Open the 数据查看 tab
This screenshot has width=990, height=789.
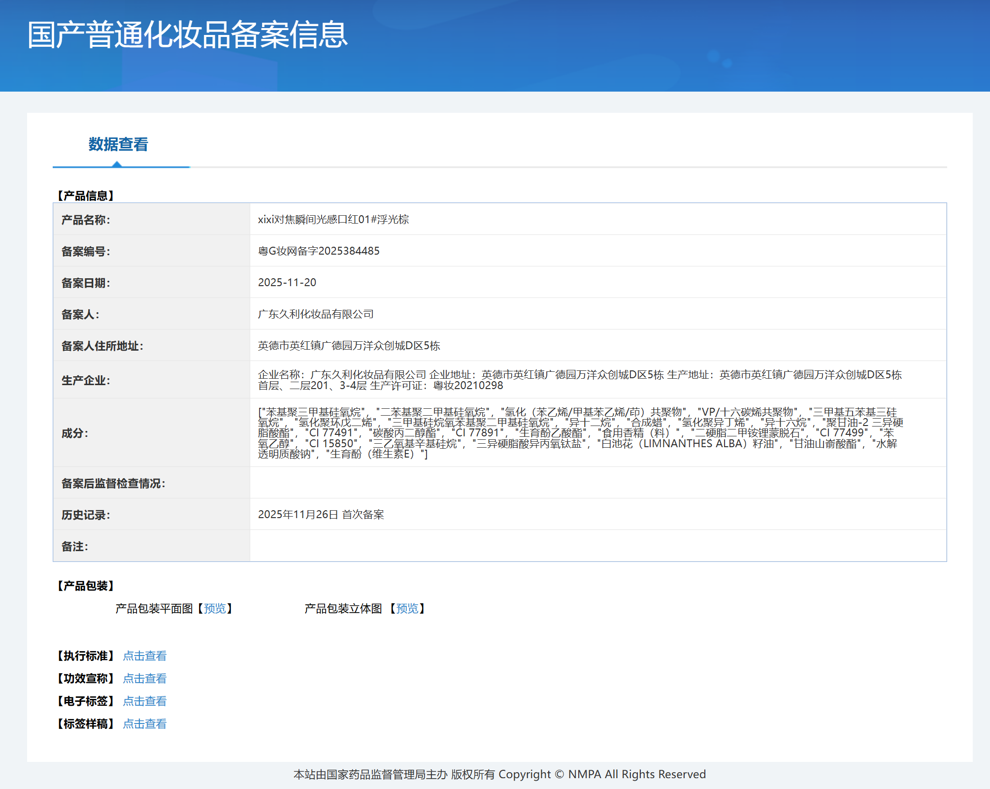click(x=118, y=144)
